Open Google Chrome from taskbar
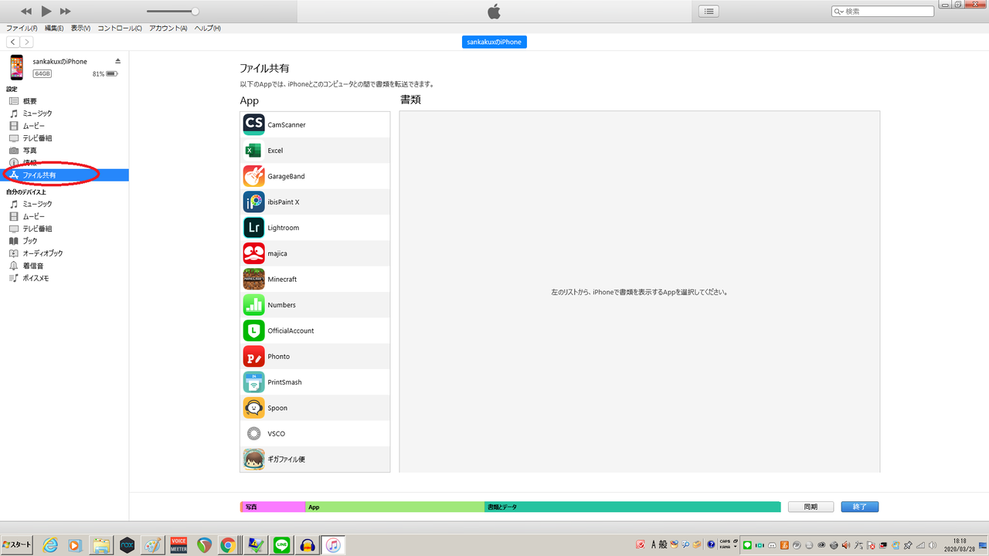 [228, 544]
